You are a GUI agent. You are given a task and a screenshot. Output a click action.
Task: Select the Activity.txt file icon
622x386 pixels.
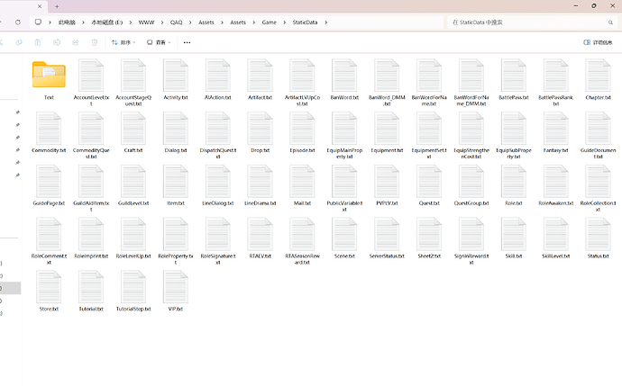176,76
